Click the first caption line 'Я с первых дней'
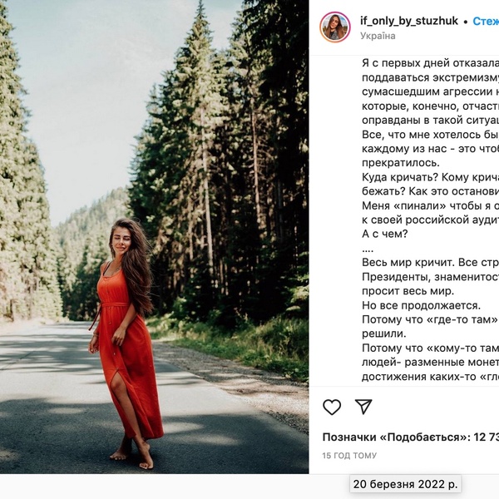The width and height of the screenshot is (499, 499). [x=430, y=62]
